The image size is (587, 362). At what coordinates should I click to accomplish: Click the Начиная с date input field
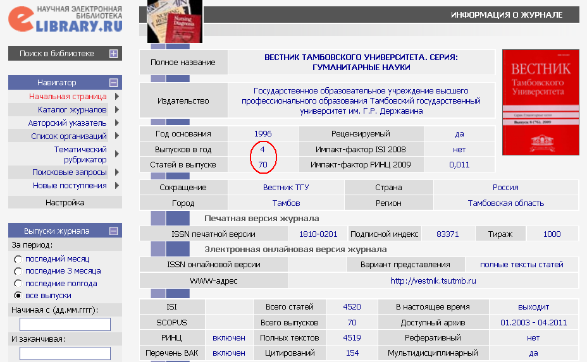65,324
